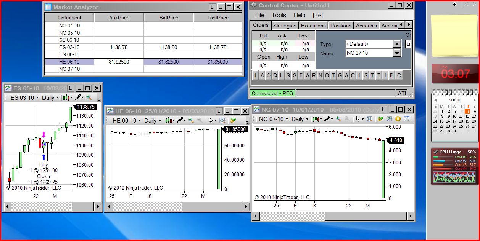Click the ATI status indicator
Screen dimensions: 480x241
[402, 93]
